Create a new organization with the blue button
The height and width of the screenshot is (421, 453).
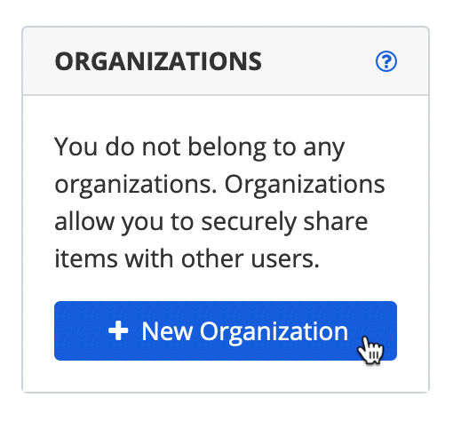pyautogui.click(x=226, y=330)
